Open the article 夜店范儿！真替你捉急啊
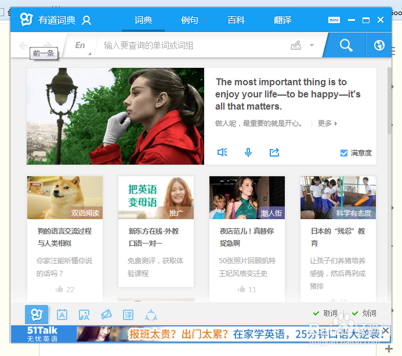The width and height of the screenshot is (402, 356). click(247, 237)
